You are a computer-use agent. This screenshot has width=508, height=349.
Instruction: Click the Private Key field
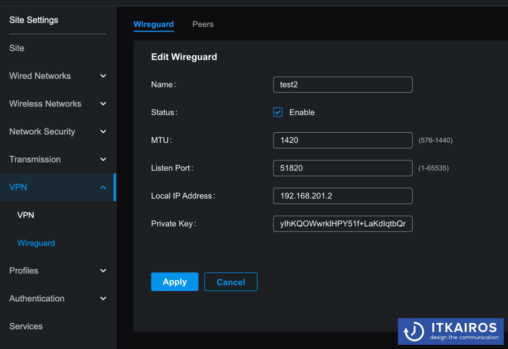pyautogui.click(x=343, y=224)
